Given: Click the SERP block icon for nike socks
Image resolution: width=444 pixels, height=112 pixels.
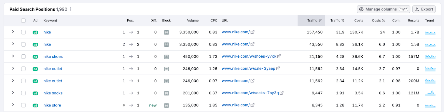Looking at the screenshot, I should [167, 93].
